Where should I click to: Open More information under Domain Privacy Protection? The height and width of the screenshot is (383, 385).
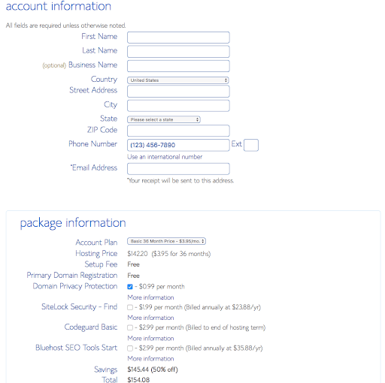click(x=150, y=297)
